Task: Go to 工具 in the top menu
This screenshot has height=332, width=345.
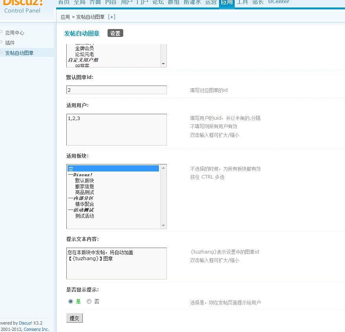Action: pyautogui.click(x=242, y=2)
